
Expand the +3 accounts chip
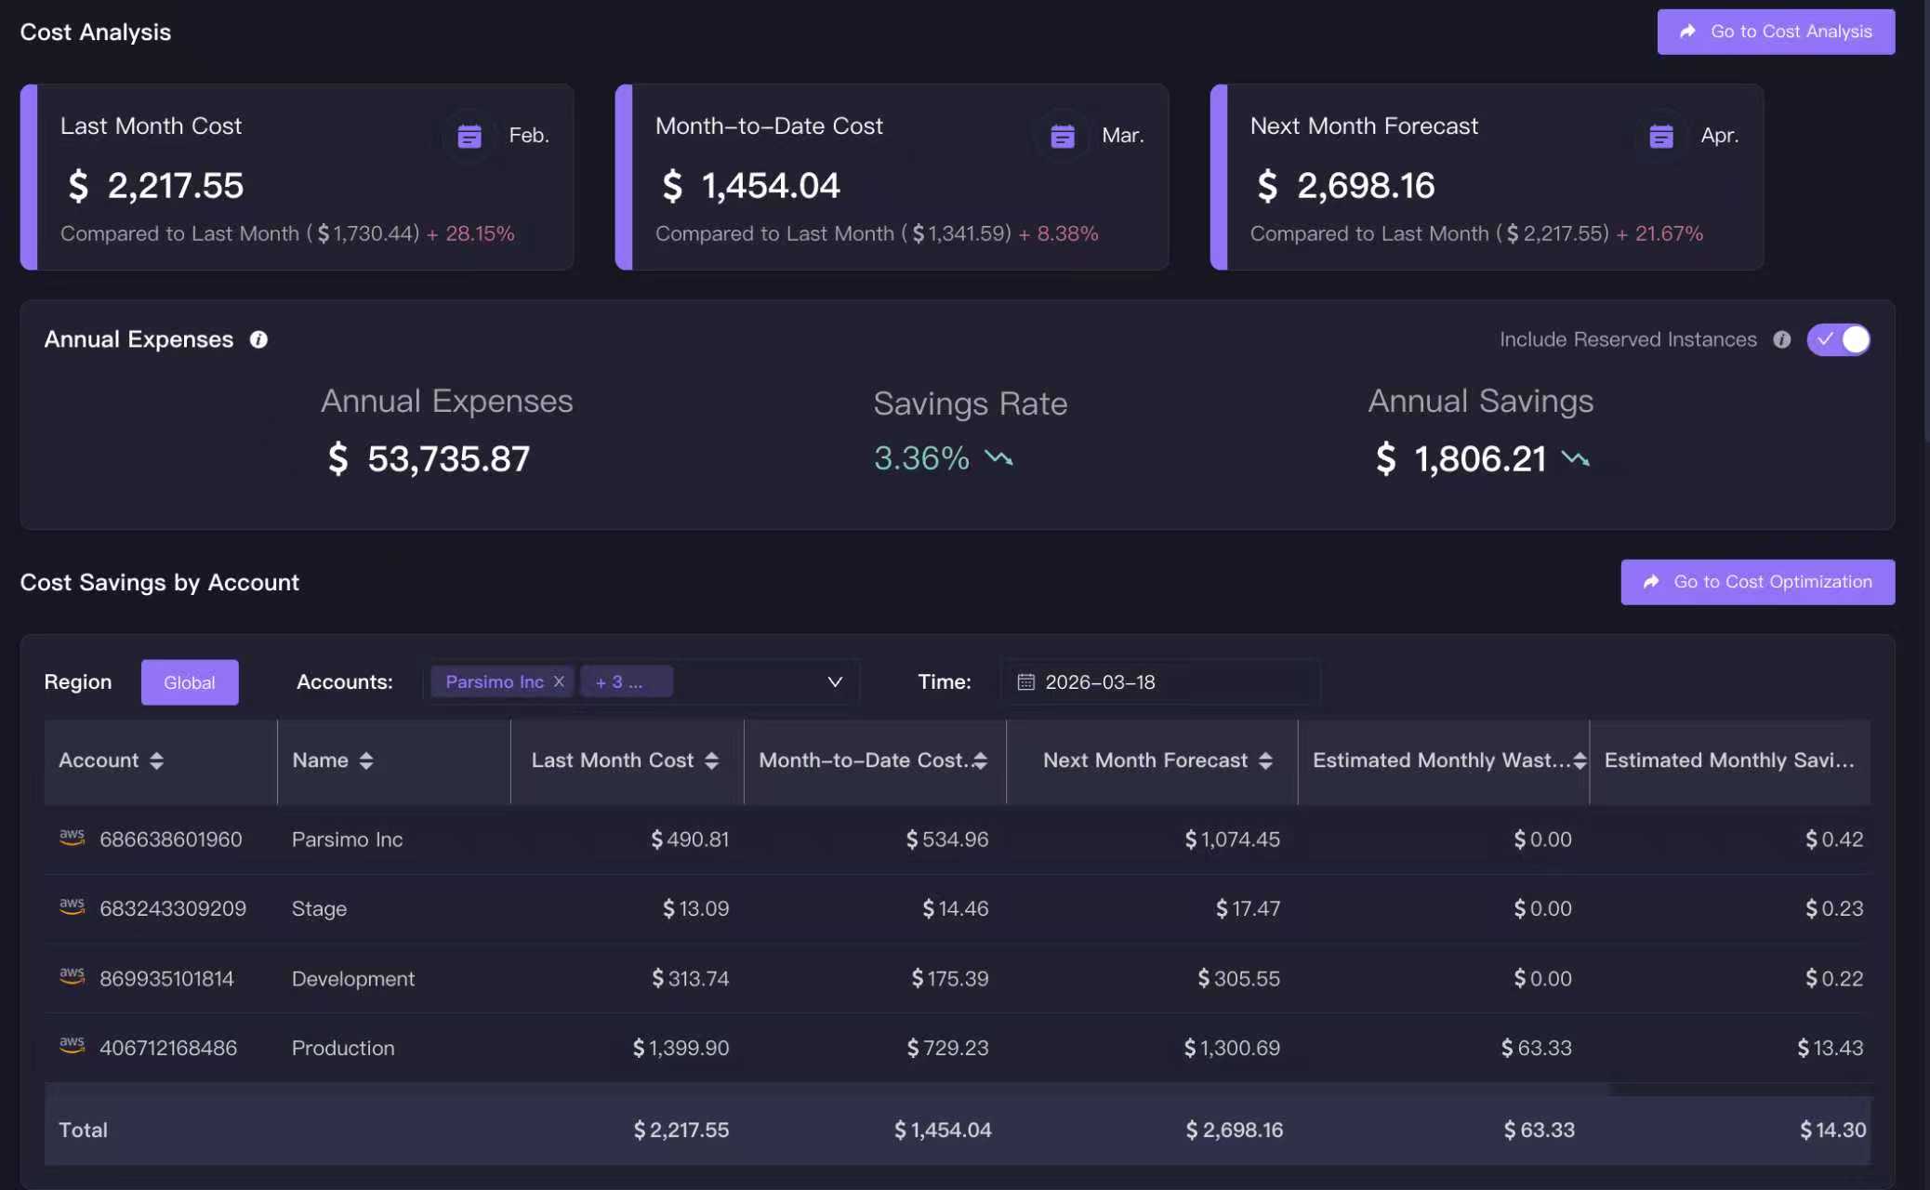(x=626, y=681)
